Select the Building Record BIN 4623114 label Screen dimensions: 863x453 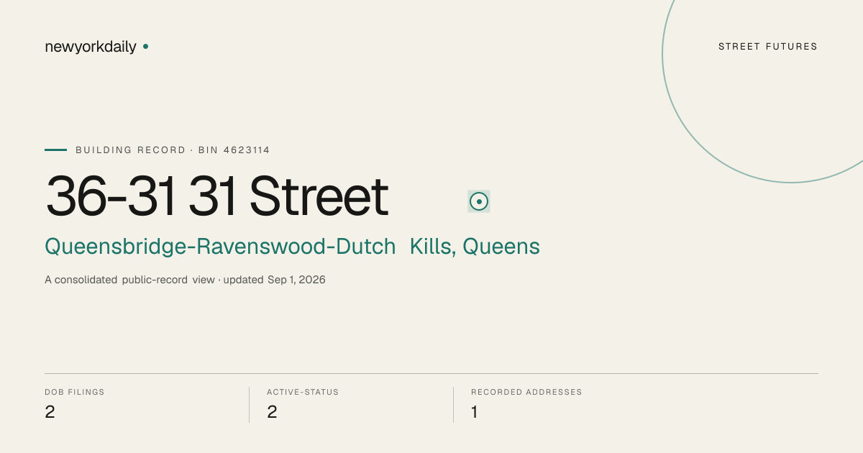coord(173,150)
